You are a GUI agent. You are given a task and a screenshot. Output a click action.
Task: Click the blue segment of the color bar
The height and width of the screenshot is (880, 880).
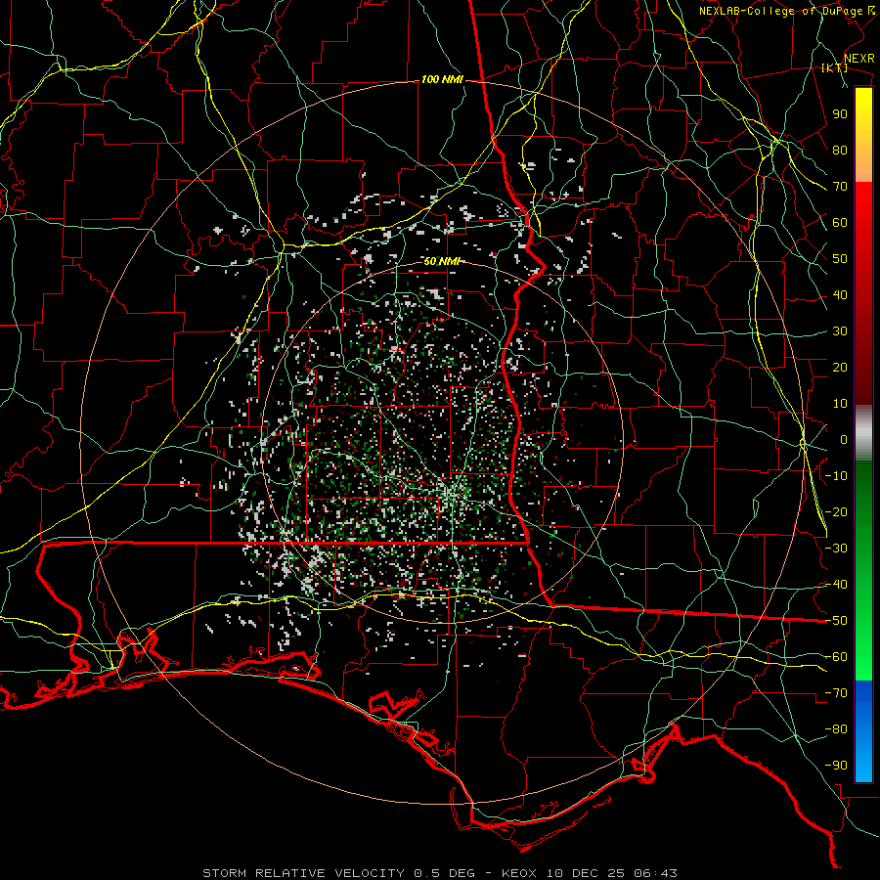pos(863,731)
